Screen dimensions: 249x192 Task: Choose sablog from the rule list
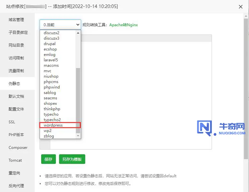58,93
